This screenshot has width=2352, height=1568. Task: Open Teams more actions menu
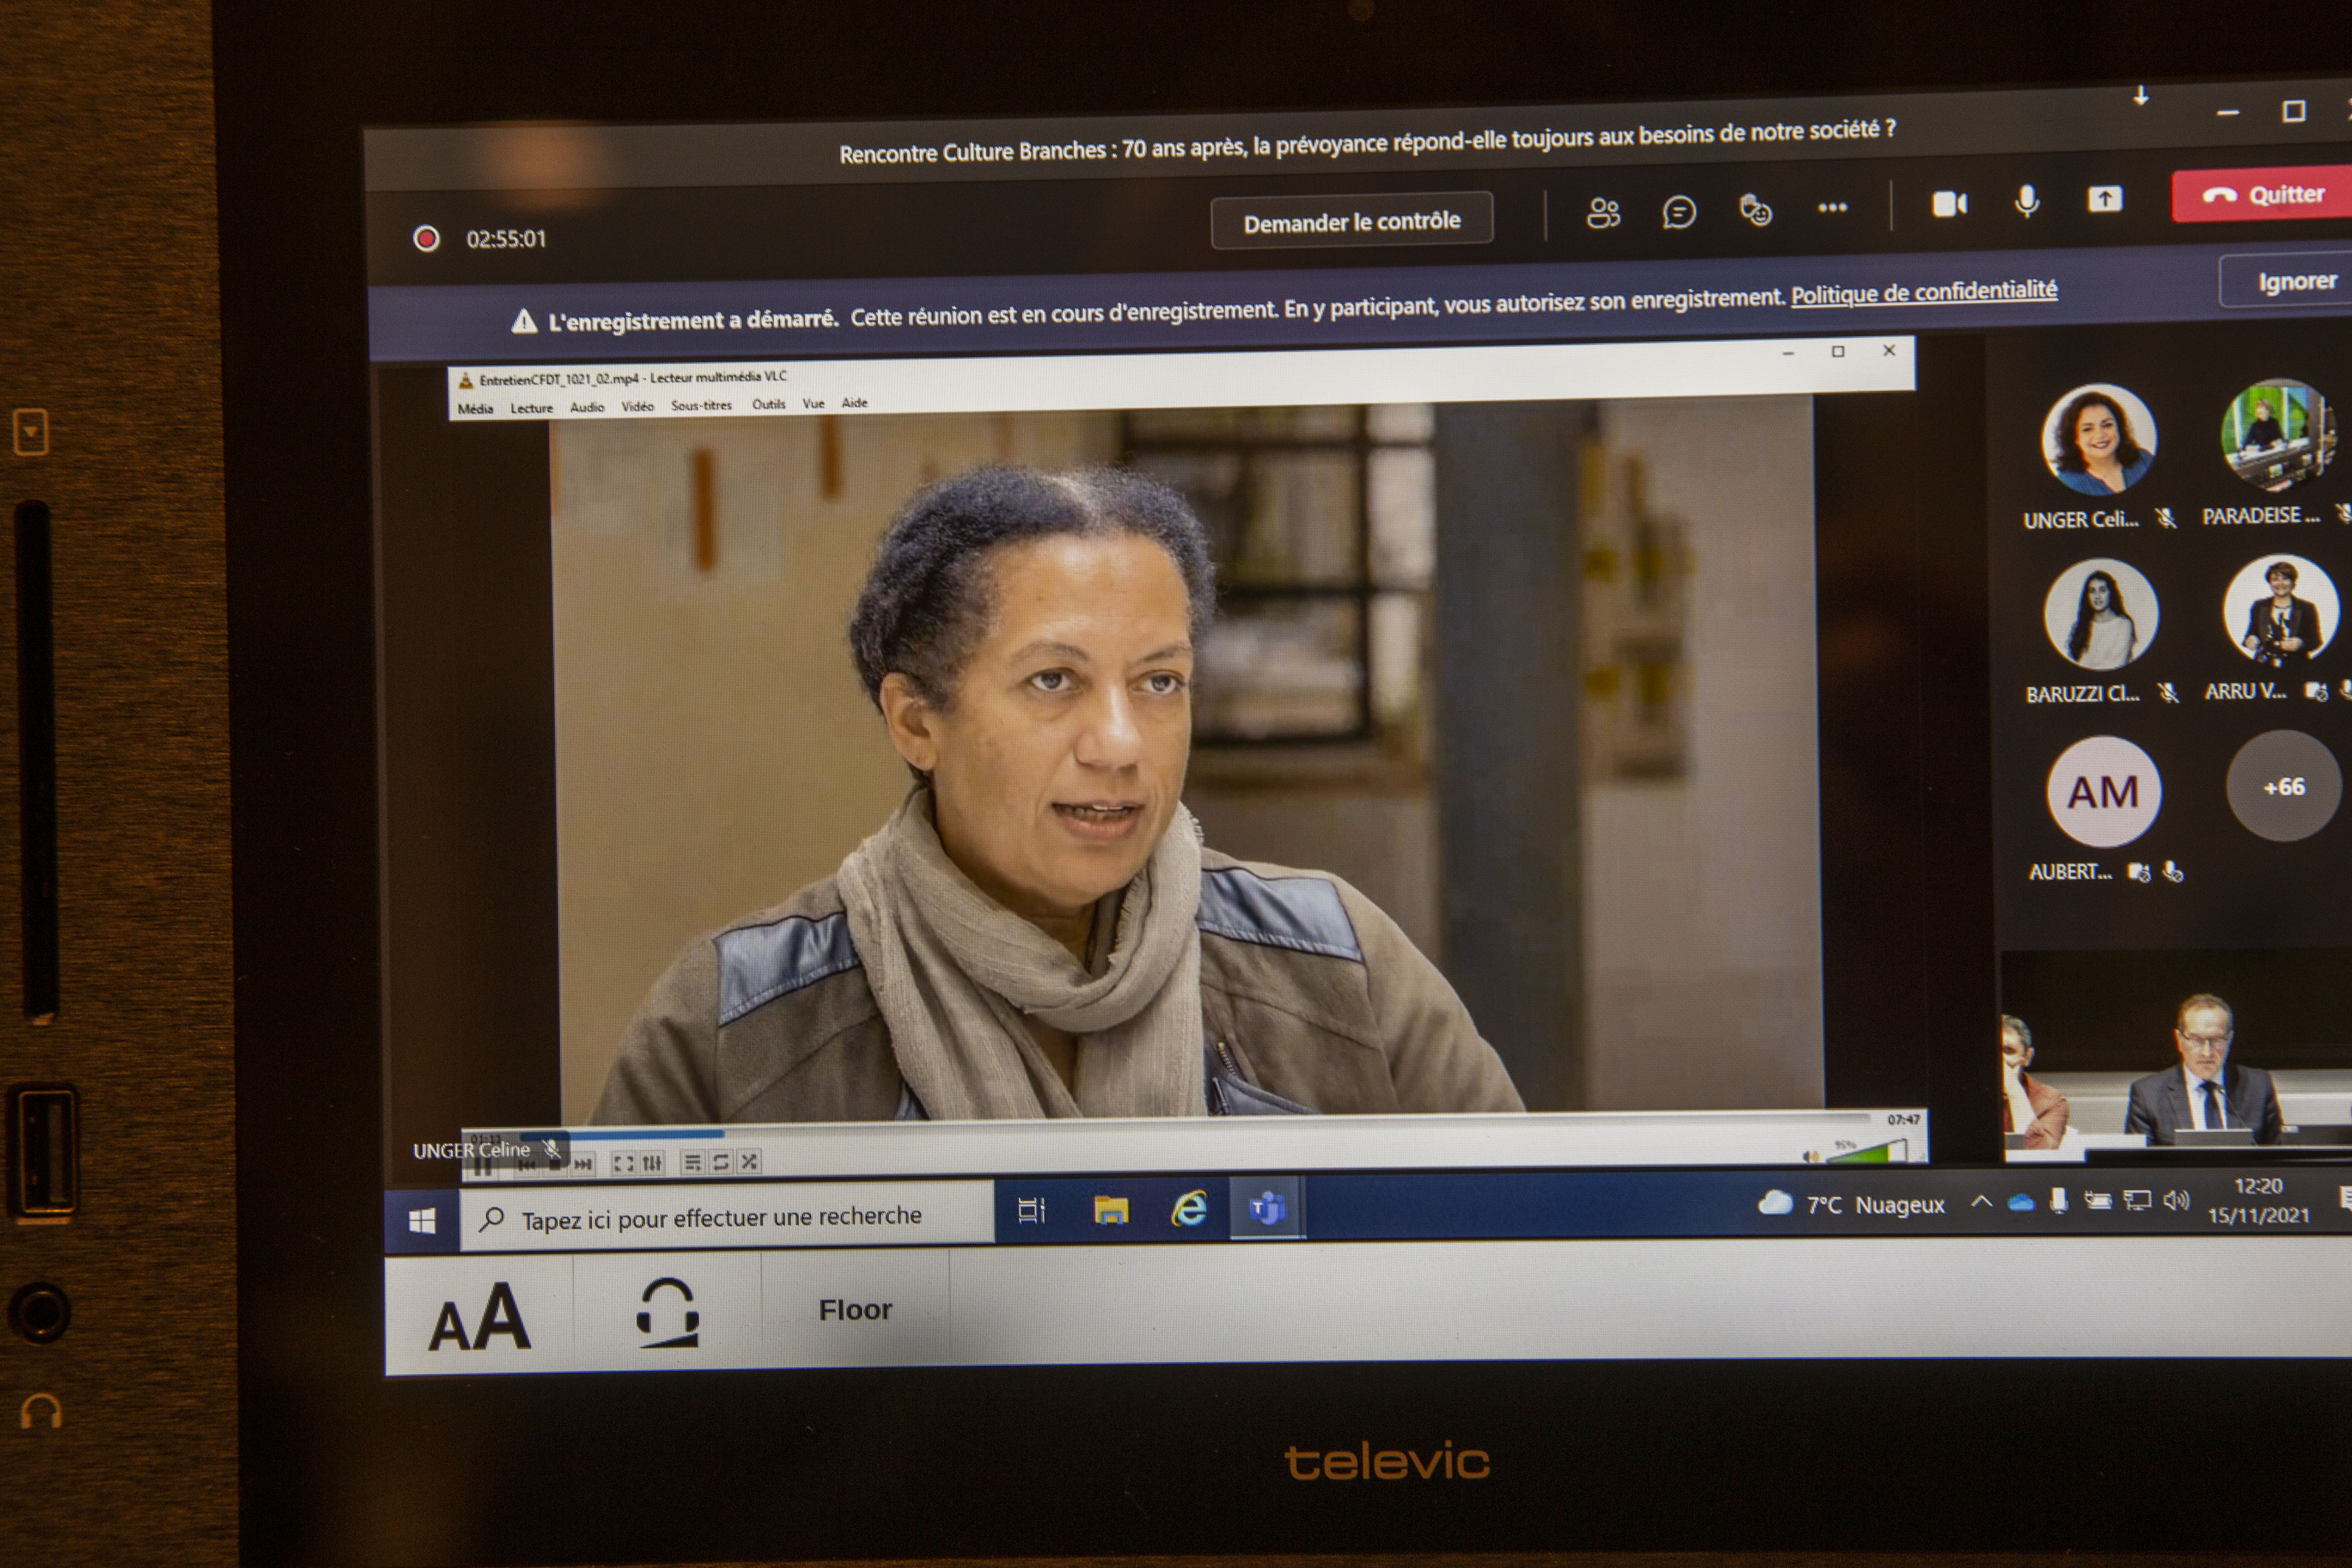click(x=1832, y=208)
